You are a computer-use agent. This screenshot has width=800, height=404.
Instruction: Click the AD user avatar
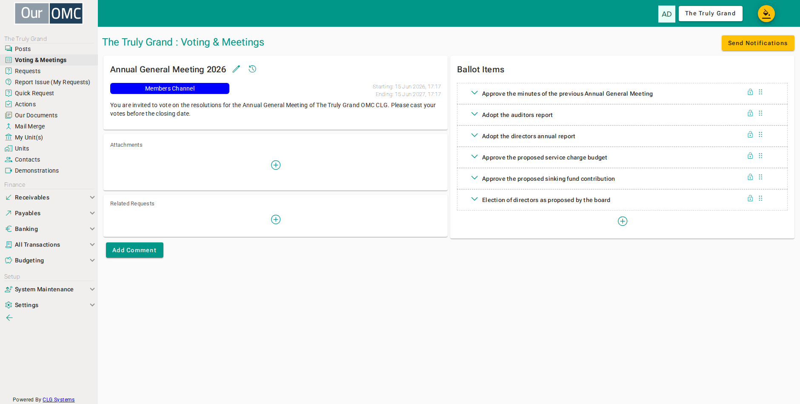pyautogui.click(x=667, y=14)
